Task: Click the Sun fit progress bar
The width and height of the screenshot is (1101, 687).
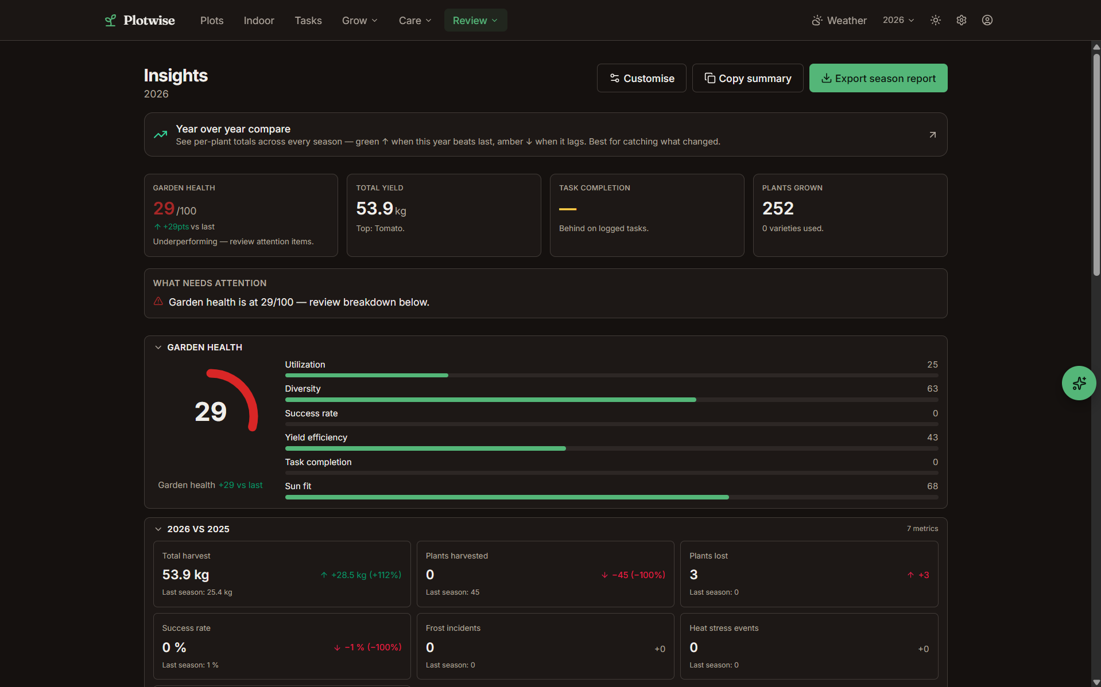Action: coord(611,497)
